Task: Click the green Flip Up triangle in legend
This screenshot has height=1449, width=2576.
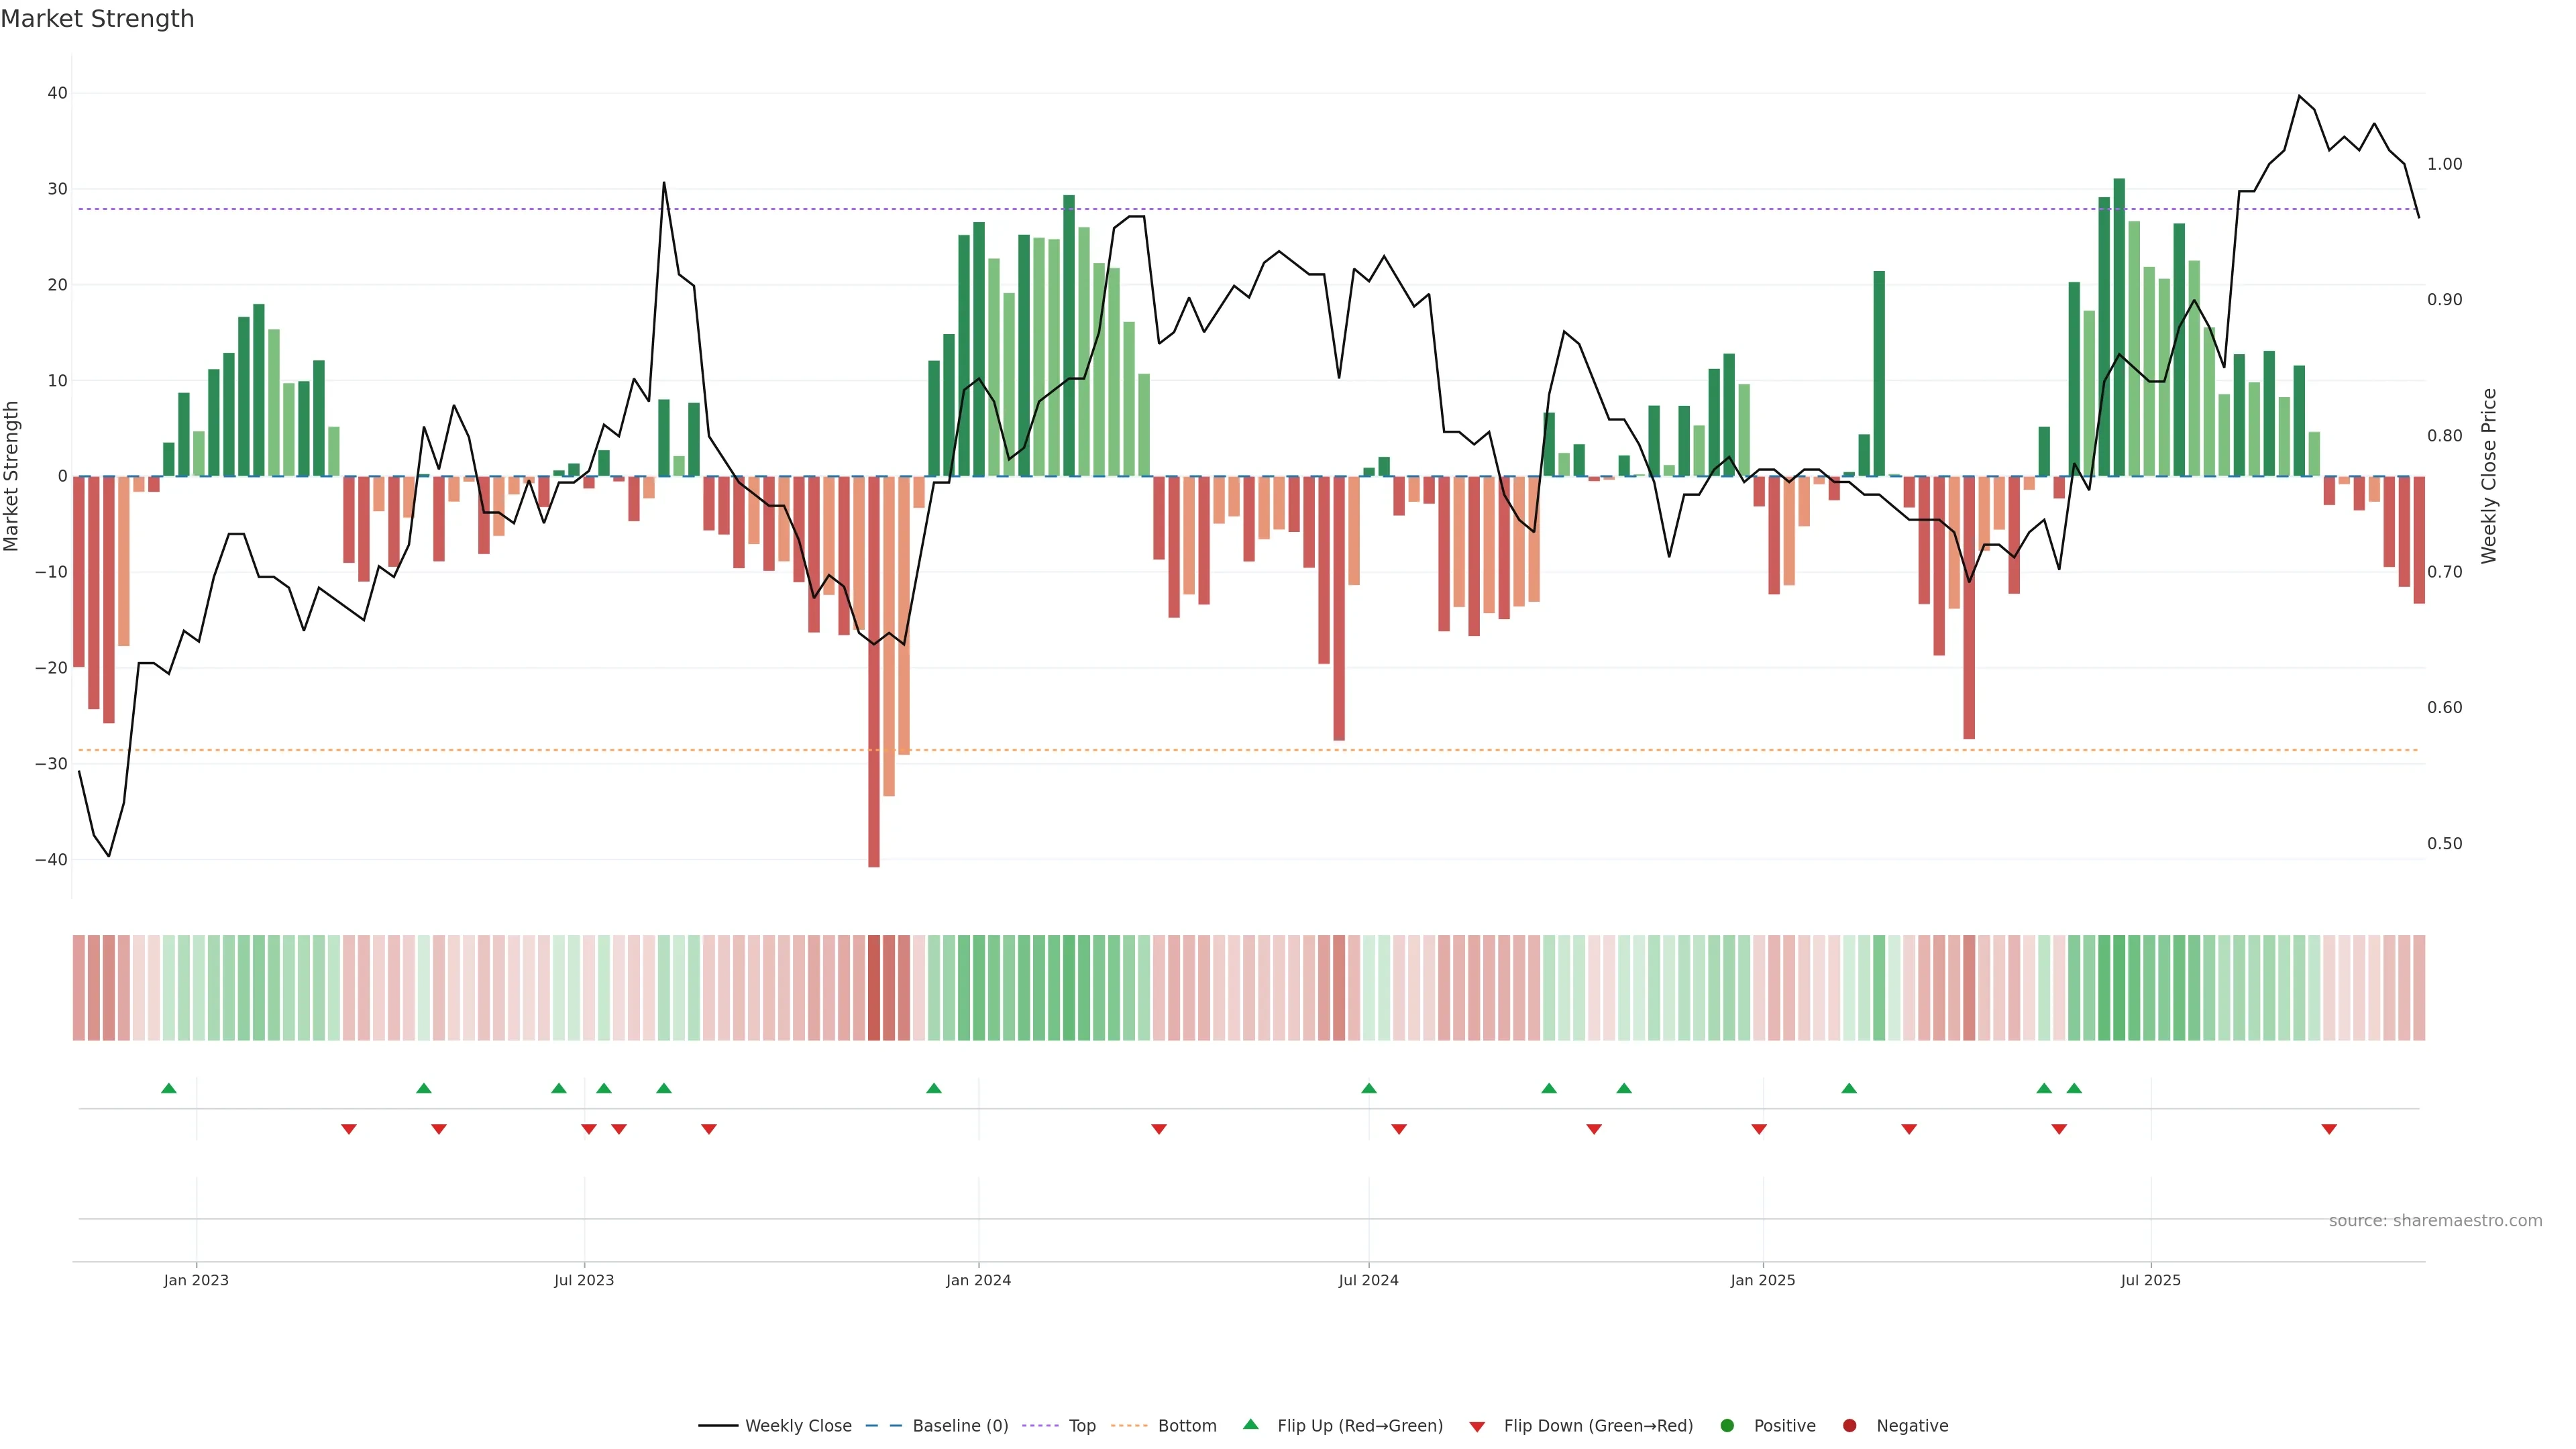Action: click(1250, 1424)
